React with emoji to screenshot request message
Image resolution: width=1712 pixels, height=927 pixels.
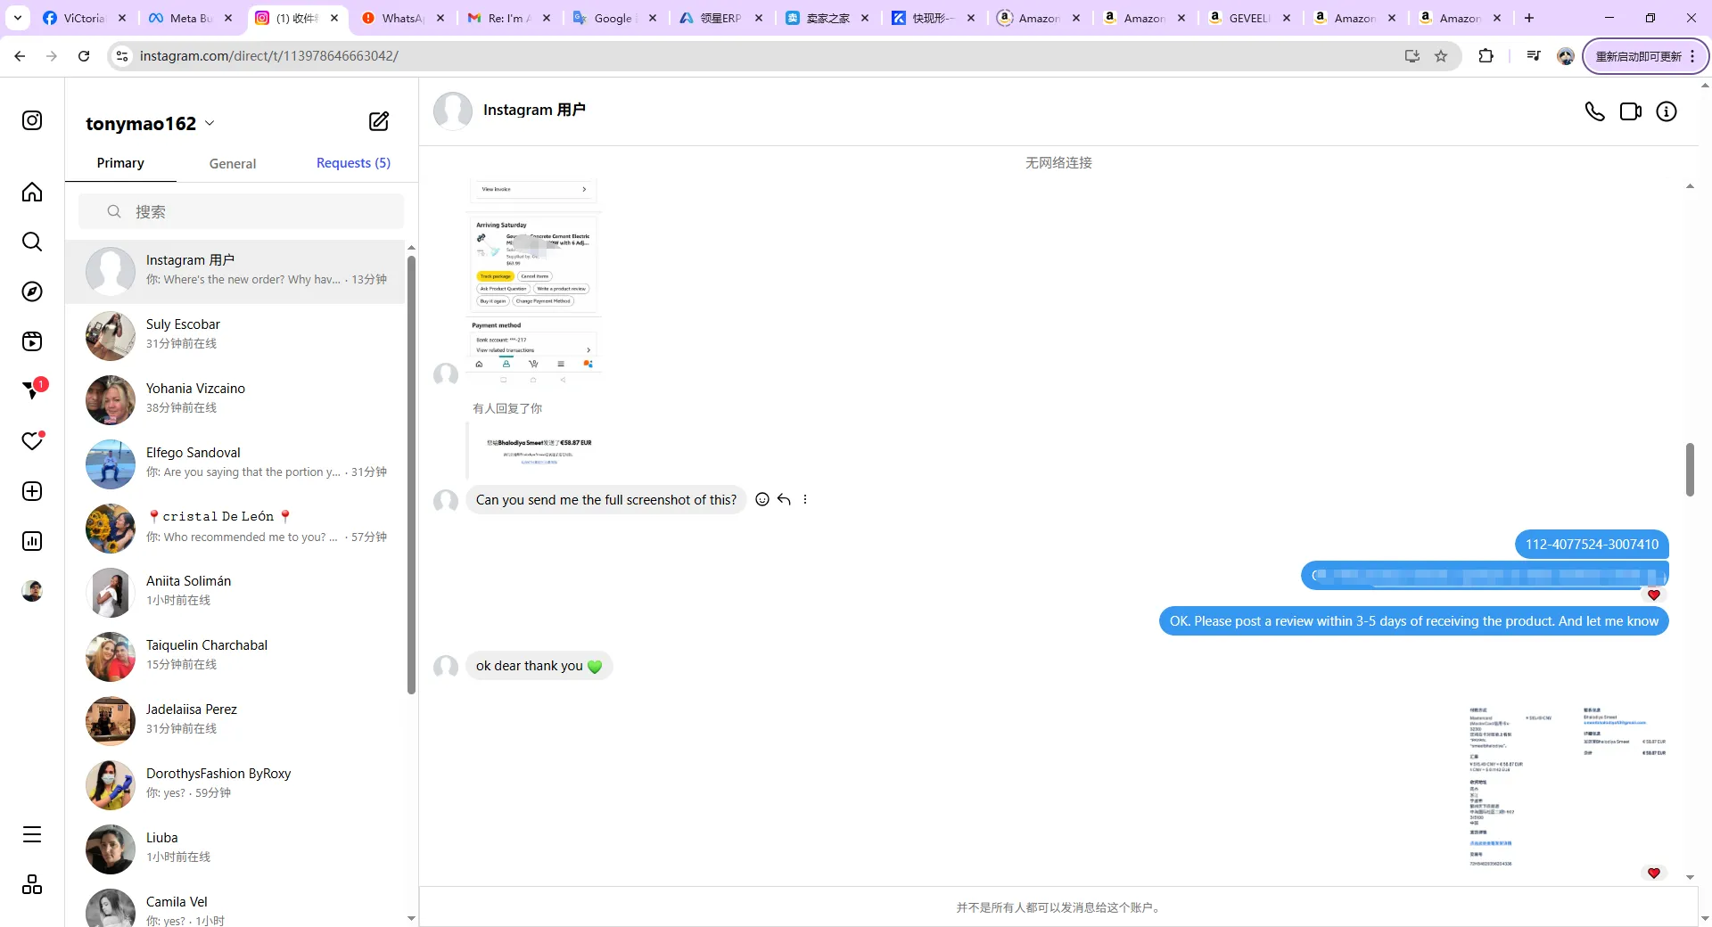[x=762, y=499]
